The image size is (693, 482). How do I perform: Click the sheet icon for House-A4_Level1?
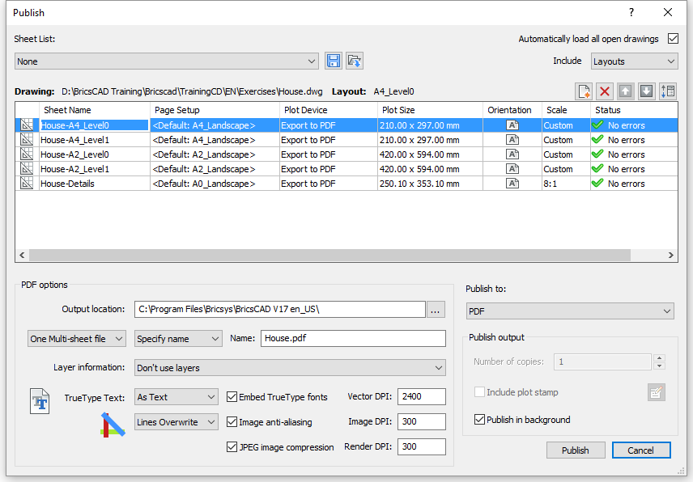27,139
